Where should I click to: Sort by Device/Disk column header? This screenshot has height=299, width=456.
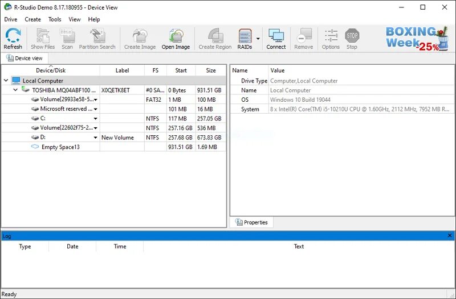51,70
